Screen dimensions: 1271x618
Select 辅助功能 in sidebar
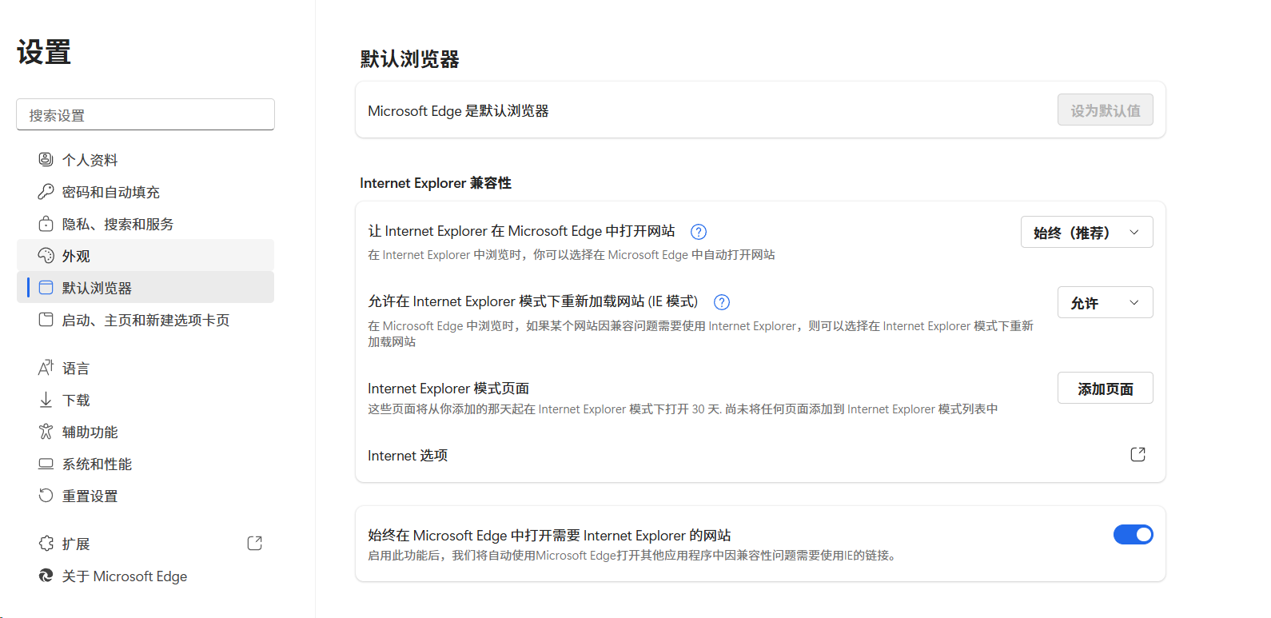pyautogui.click(x=145, y=431)
